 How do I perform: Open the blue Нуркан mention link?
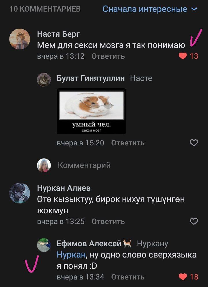(71, 255)
